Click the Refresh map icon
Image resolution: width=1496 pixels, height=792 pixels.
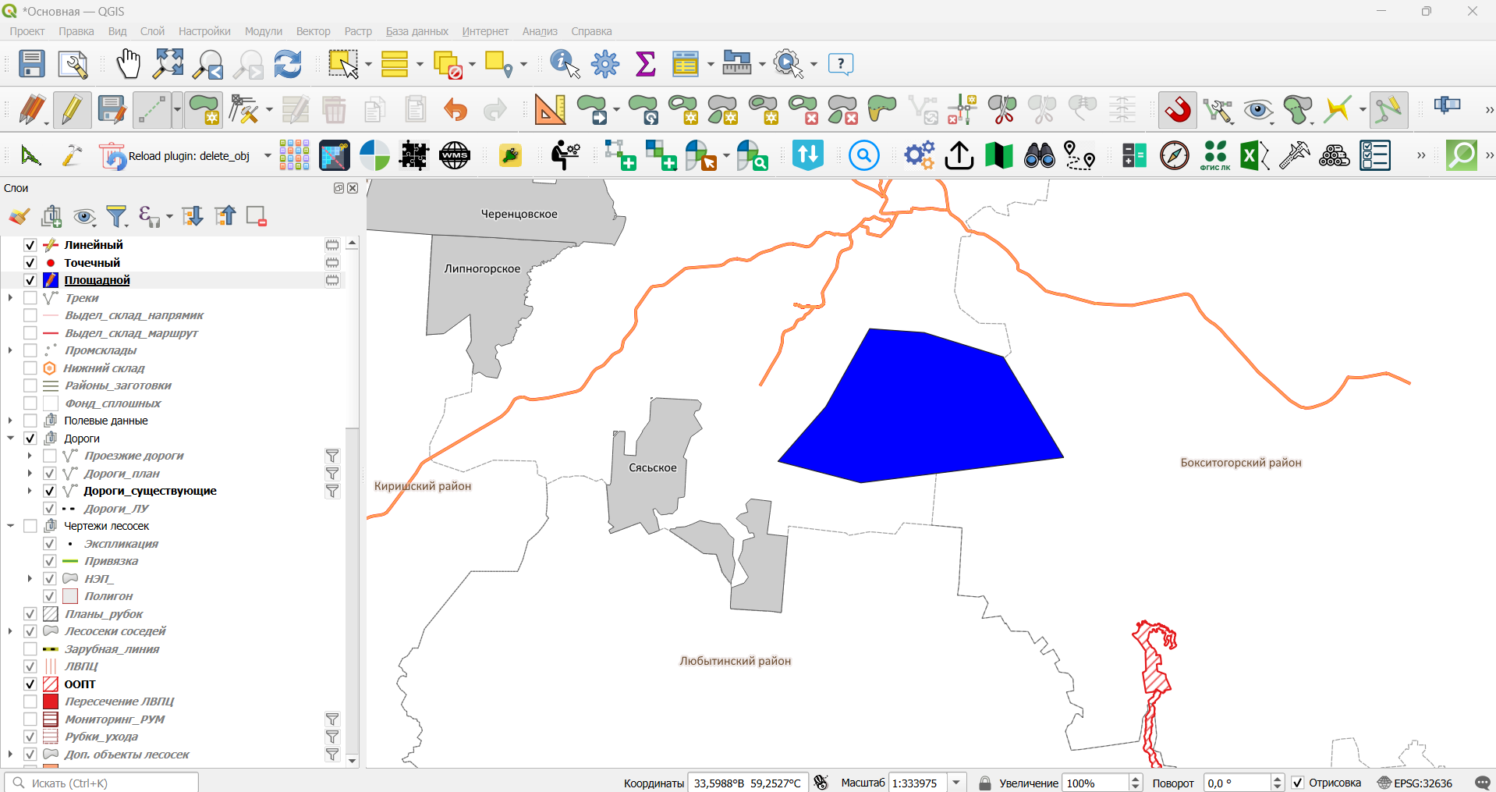(288, 64)
